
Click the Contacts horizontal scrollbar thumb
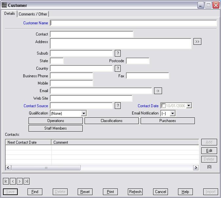click(x=46, y=168)
